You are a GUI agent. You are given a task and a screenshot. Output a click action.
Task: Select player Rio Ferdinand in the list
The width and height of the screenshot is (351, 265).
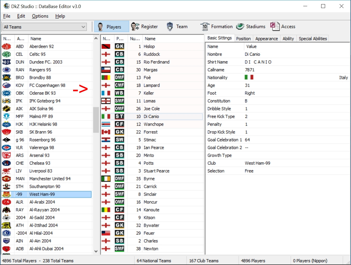click(x=152, y=62)
